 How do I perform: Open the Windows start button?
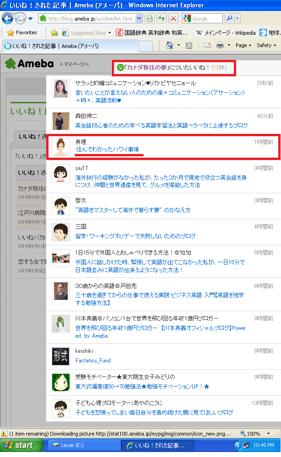pos(22,445)
